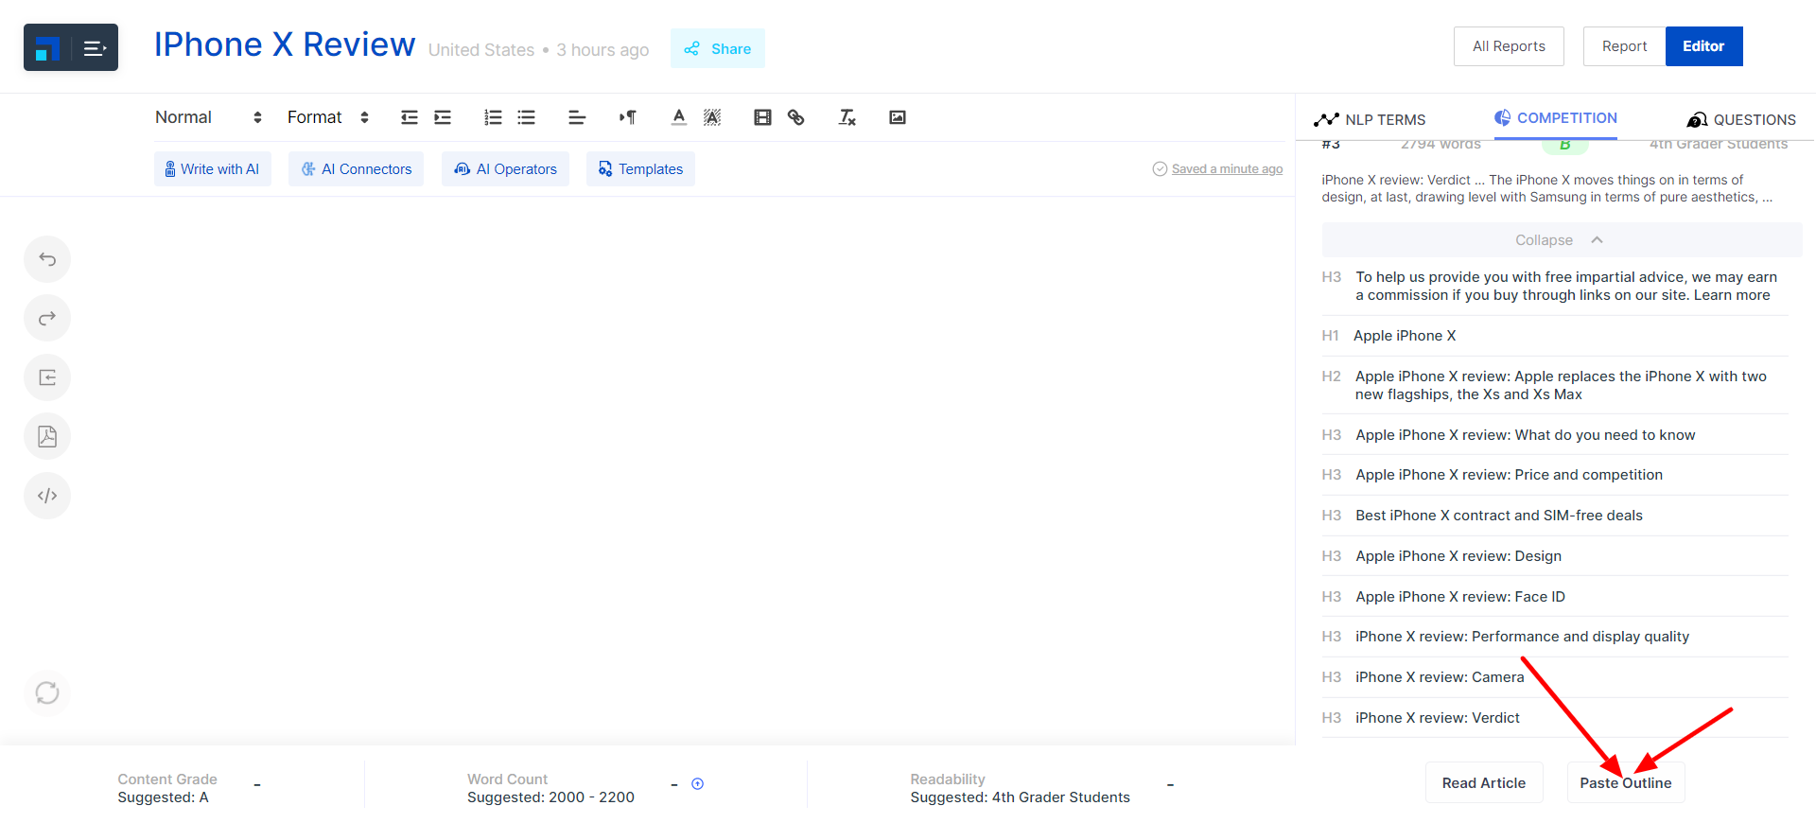1816x823 pixels.
Task: Insert an image into the editor
Action: click(898, 117)
